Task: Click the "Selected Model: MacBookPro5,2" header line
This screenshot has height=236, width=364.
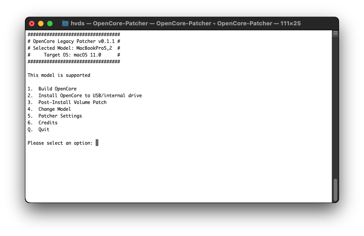Action: 73,47
